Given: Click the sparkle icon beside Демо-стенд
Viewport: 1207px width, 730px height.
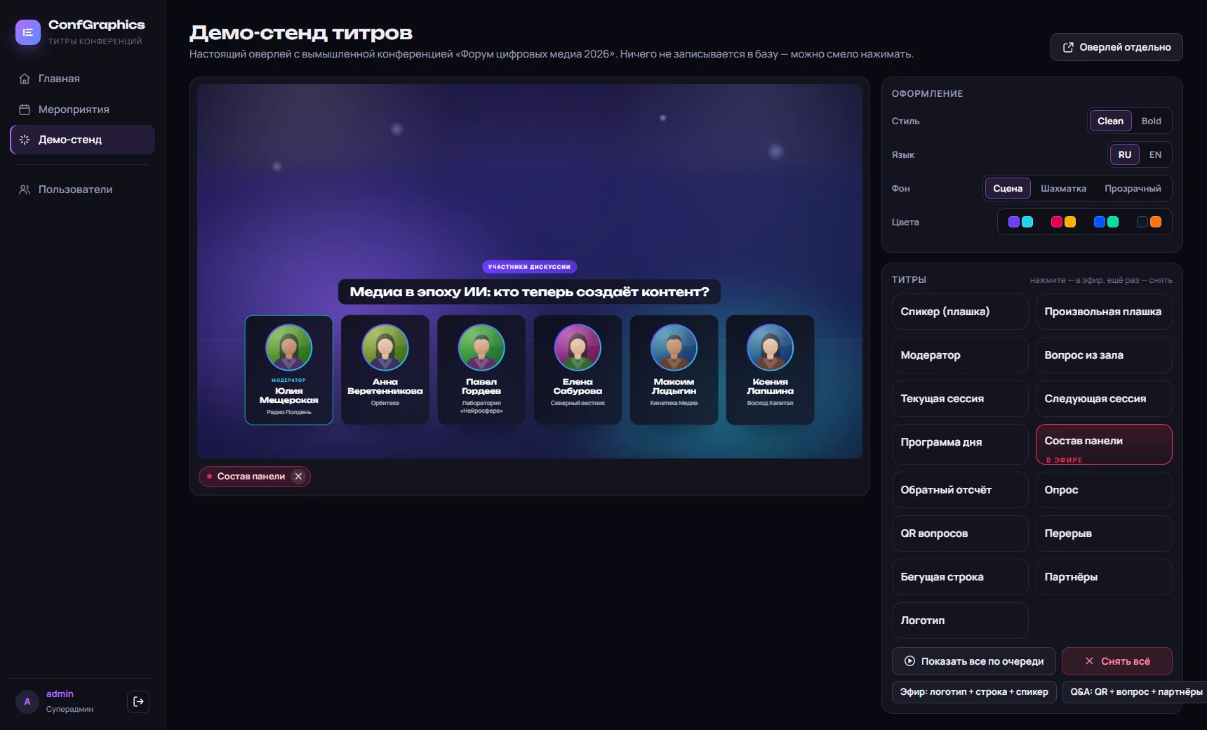Looking at the screenshot, I should pyautogui.click(x=25, y=140).
